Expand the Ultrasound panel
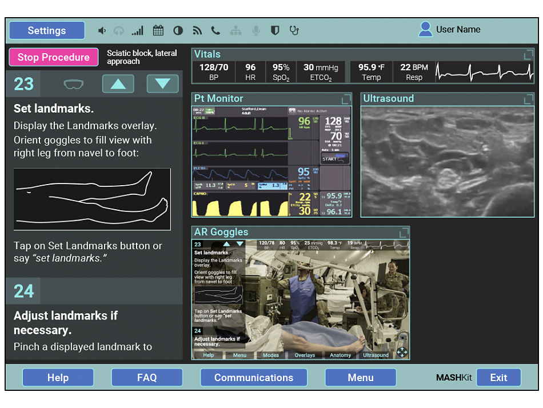The height and width of the screenshot is (408, 543). point(529,99)
